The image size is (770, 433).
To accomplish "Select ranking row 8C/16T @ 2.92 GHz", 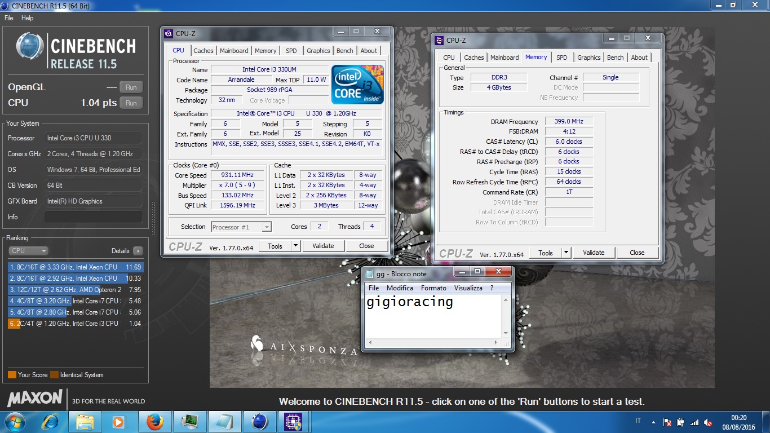I will click(76, 279).
